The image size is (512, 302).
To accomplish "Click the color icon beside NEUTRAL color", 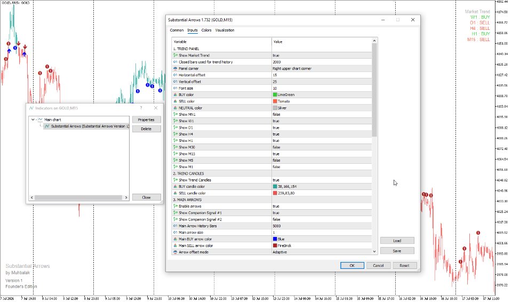I will click(x=175, y=108).
